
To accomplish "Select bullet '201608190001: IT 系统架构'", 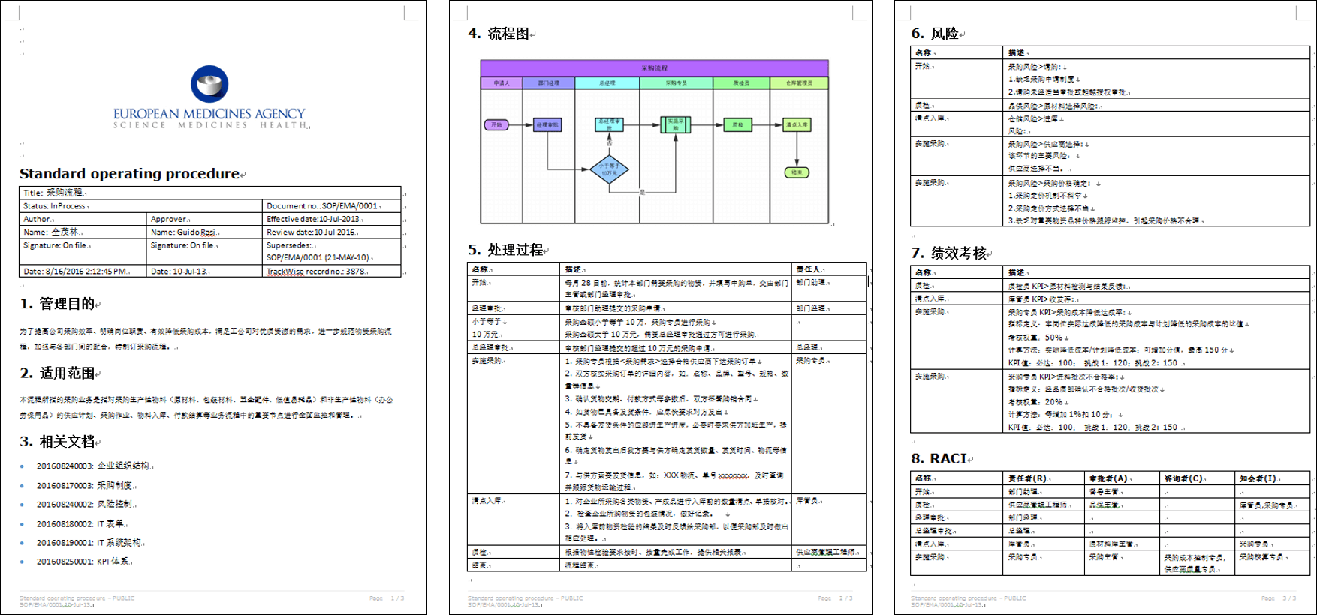I will point(89,543).
